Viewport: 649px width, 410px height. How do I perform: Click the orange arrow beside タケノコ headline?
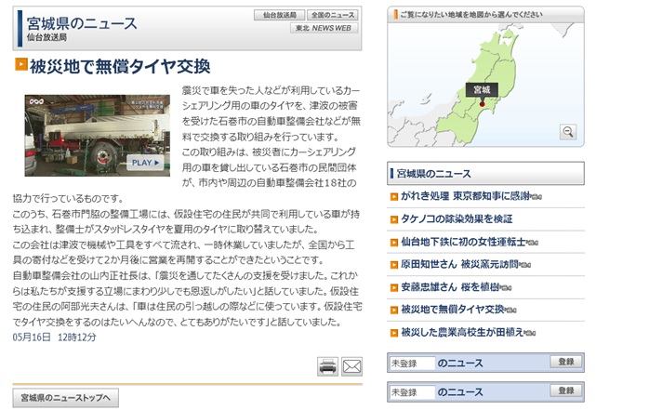[x=394, y=219]
